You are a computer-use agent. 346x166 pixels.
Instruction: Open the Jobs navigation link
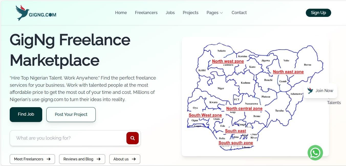tap(170, 13)
